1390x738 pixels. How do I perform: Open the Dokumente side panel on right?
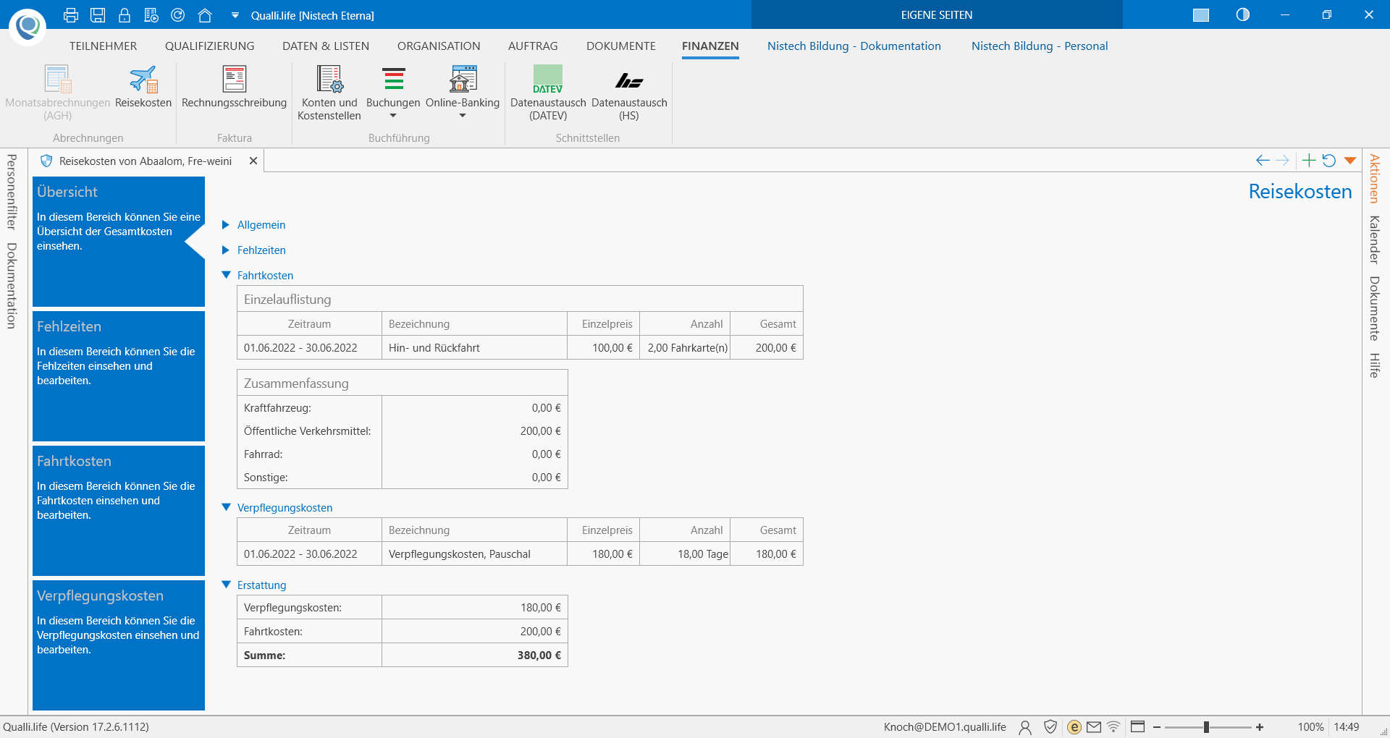[1374, 308]
